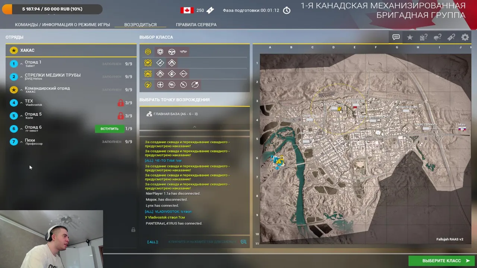Open the helmet role help icon

point(437,37)
